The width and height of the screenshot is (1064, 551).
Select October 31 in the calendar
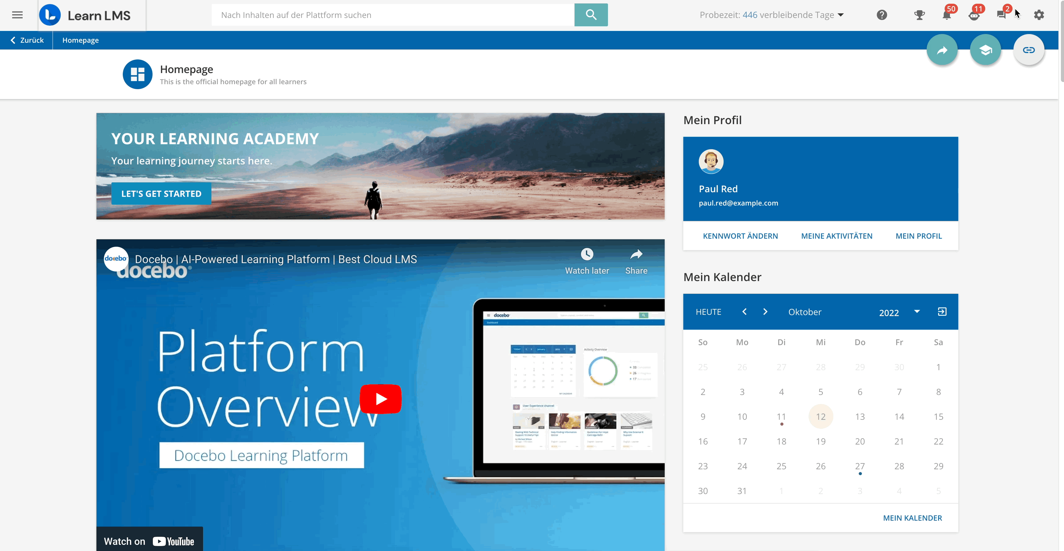(742, 491)
